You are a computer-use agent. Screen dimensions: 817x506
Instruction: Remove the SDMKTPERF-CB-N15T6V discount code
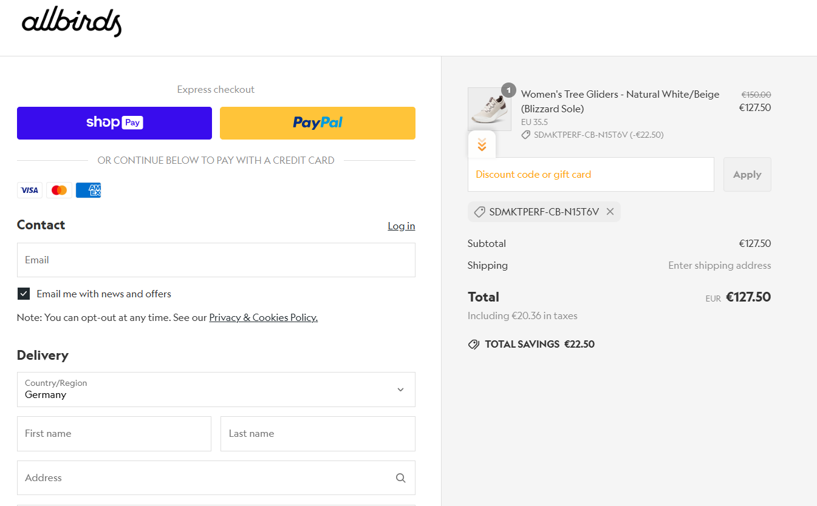point(610,212)
